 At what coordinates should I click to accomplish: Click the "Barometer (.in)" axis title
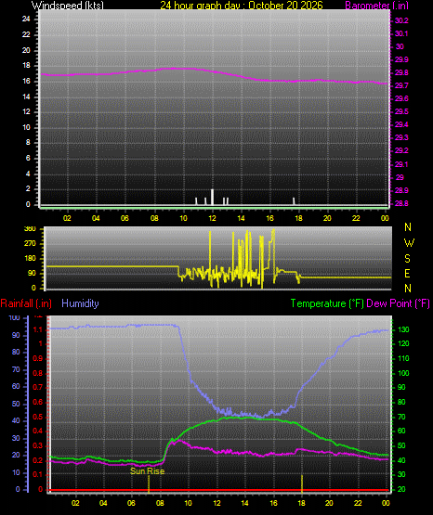click(x=376, y=6)
